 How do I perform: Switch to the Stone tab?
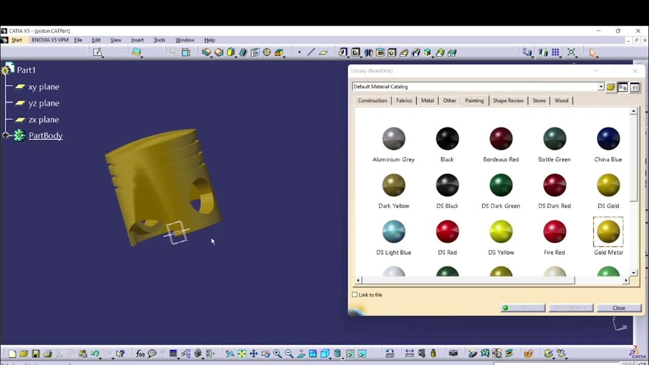coord(539,100)
